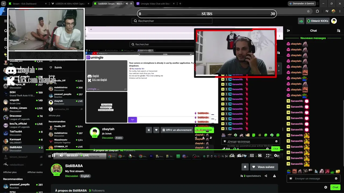This screenshot has height=193, width=344.
Task: Mute the stream volume speaker icon
Action: coord(61,155)
